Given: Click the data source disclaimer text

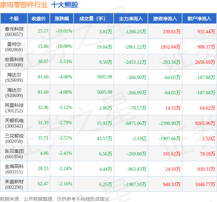Looking at the screenshot, I should [55, 199].
